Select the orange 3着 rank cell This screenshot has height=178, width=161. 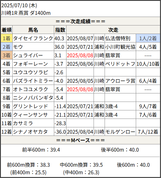pos(7,55)
